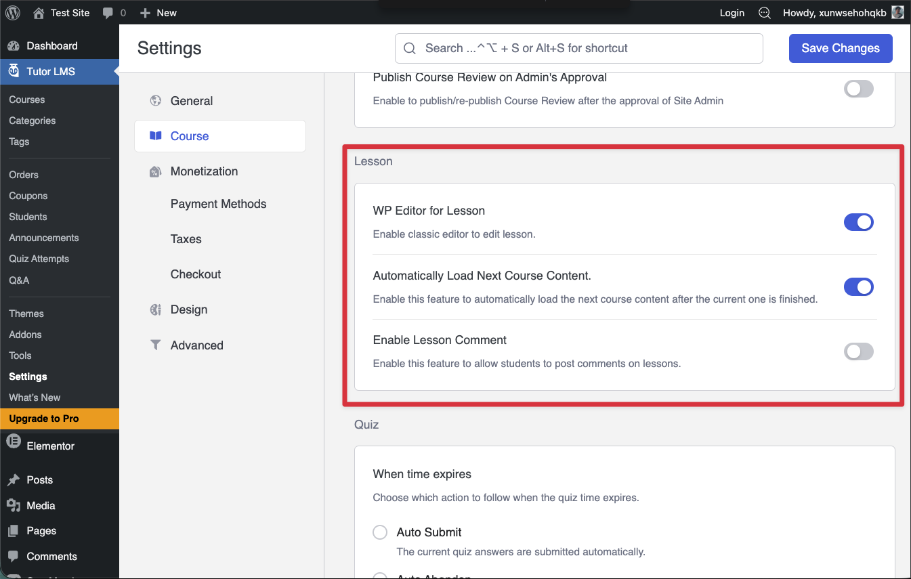
Task: Turn off Automatically Load Next Course Content
Action: click(858, 287)
